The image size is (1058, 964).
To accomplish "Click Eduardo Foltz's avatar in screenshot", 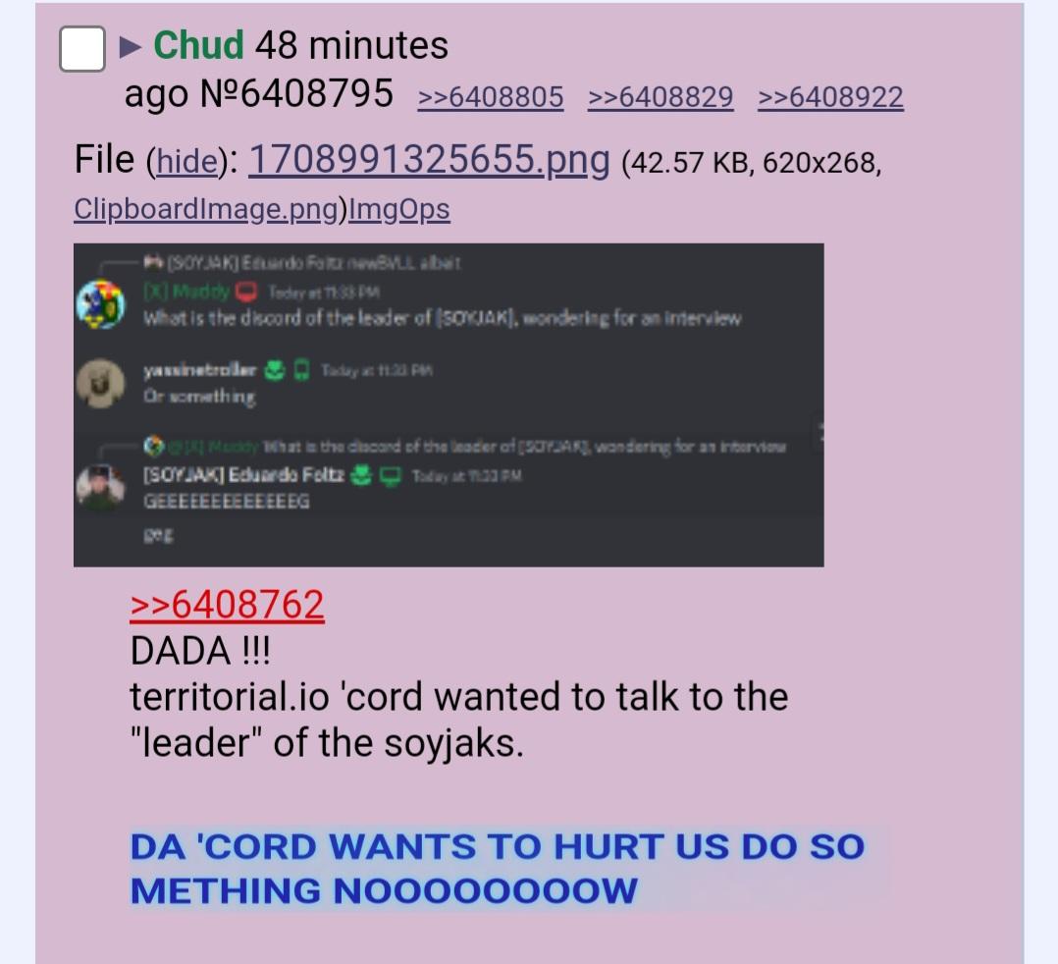I will click(x=100, y=487).
